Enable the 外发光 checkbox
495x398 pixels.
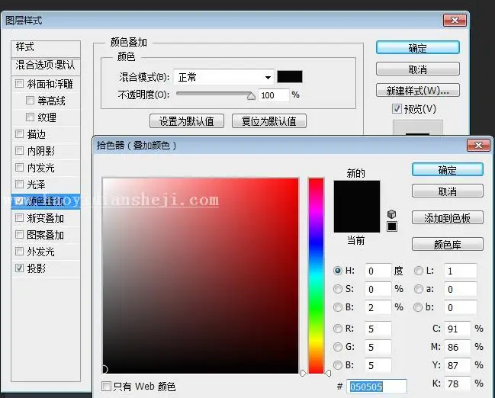tap(19, 252)
